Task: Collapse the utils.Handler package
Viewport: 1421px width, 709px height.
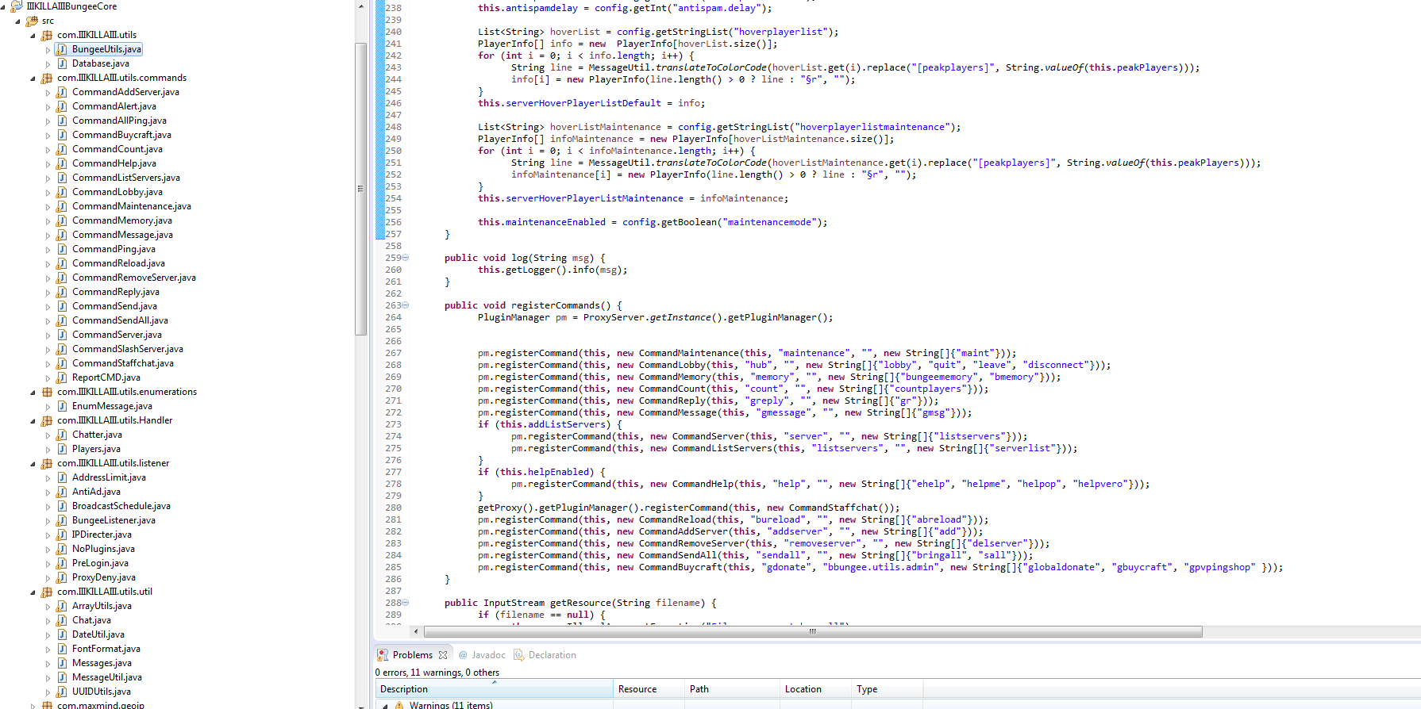Action: [x=33, y=421]
